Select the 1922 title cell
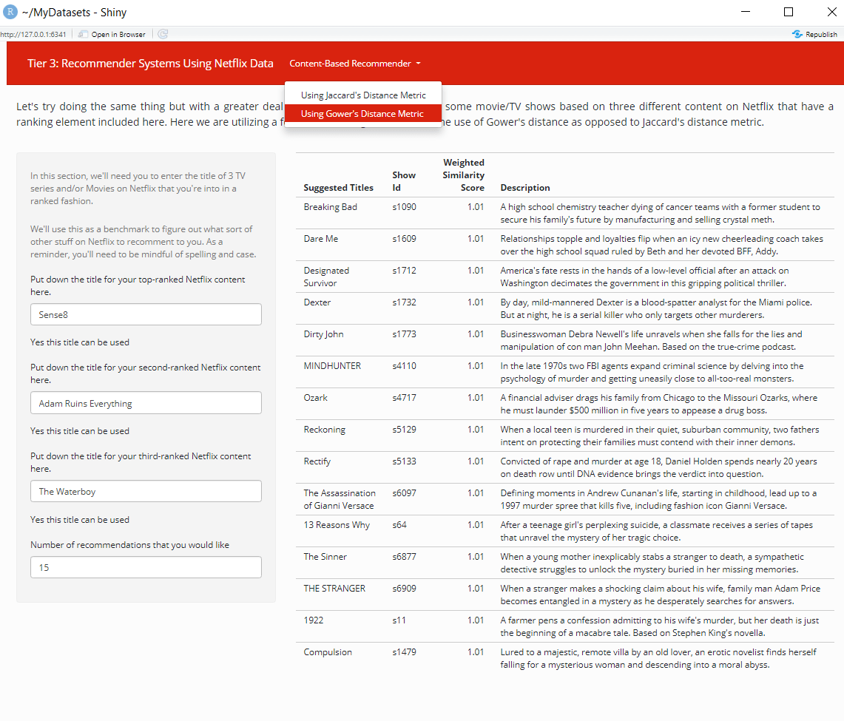The image size is (844, 721). tap(314, 620)
